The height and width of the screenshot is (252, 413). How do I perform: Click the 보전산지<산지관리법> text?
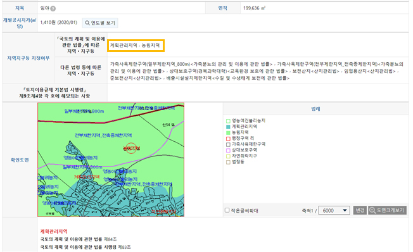pyautogui.click(x=316, y=71)
